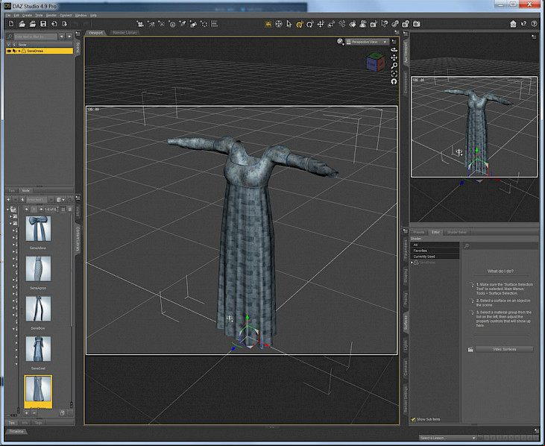Open File menu
Viewport: 545px width, 446px height.
pos(8,16)
